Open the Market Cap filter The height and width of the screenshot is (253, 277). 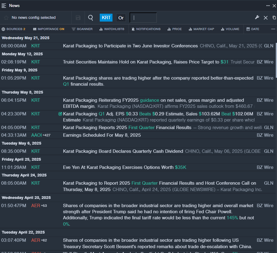pyautogui.click(x=201, y=29)
